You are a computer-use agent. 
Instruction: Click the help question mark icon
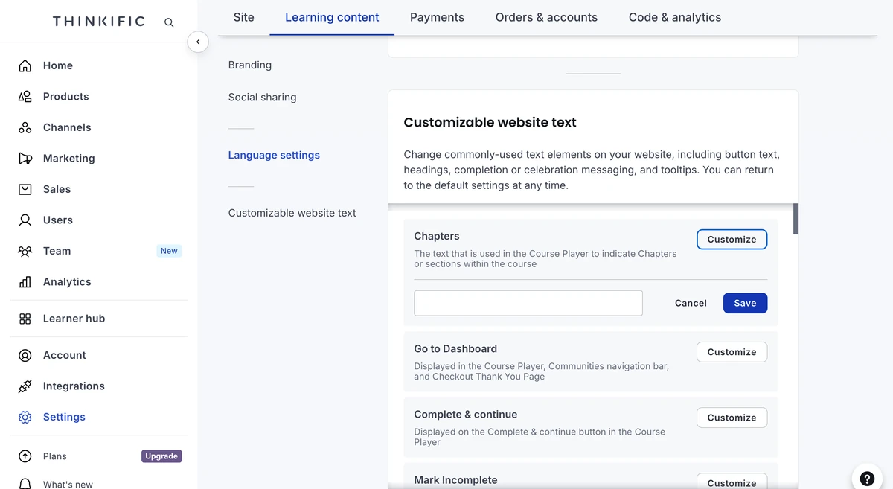pos(867,479)
